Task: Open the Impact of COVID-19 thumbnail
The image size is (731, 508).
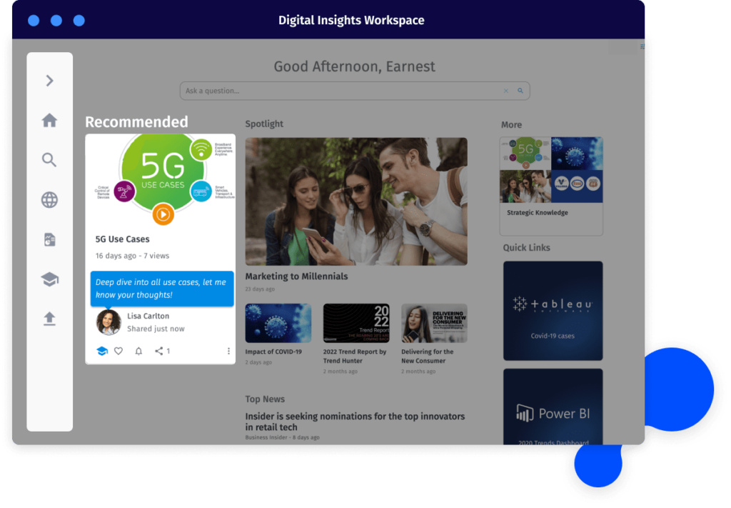Action: [278, 323]
